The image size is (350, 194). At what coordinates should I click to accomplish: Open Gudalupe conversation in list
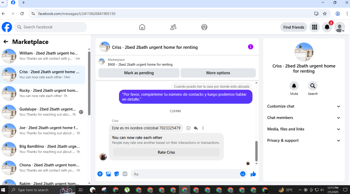click(x=43, y=112)
